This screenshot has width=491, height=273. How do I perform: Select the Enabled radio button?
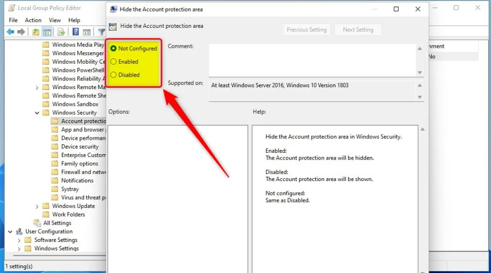click(113, 62)
